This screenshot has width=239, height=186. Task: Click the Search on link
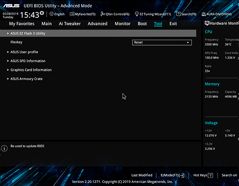pos(229,175)
